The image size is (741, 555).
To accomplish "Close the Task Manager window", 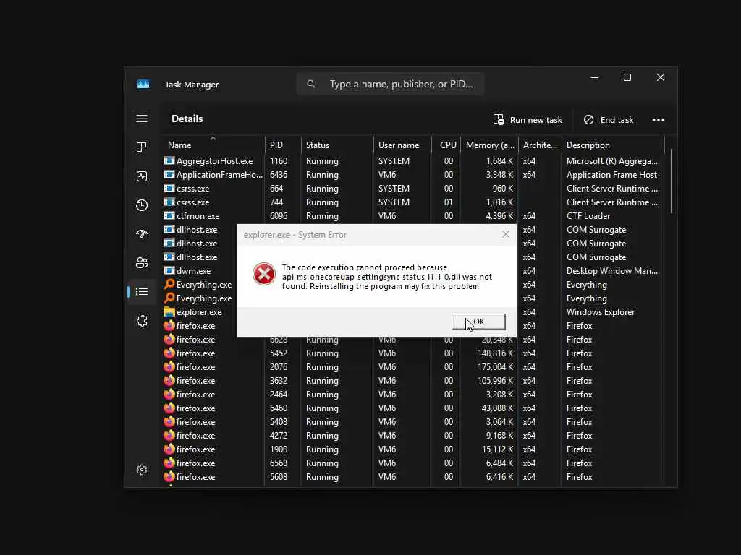I will coord(661,77).
